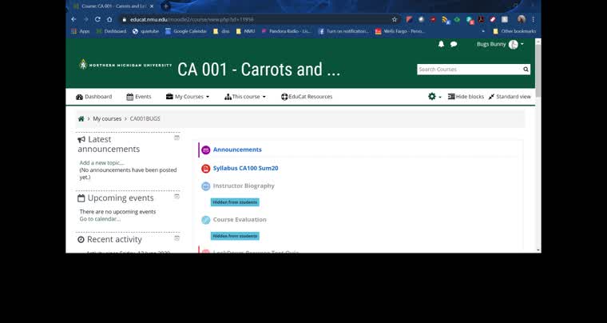Open the messages chat bubble icon
Screen dimensions: 607x323
coord(454,44)
